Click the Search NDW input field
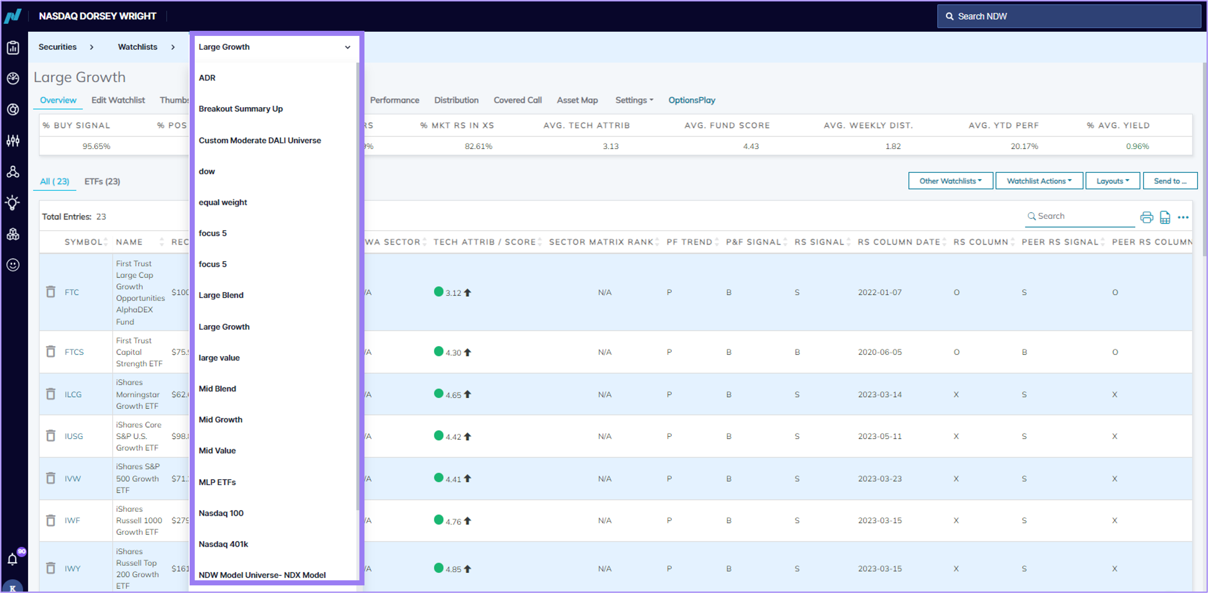This screenshot has height=593, width=1208. pos(1068,16)
